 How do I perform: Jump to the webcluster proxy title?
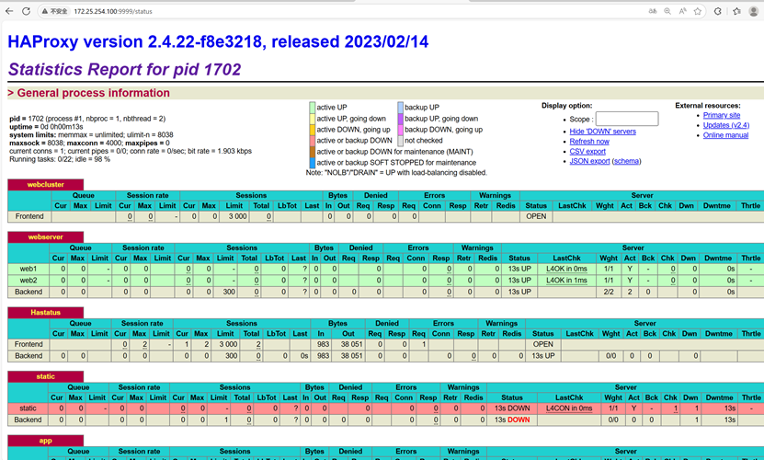click(45, 184)
